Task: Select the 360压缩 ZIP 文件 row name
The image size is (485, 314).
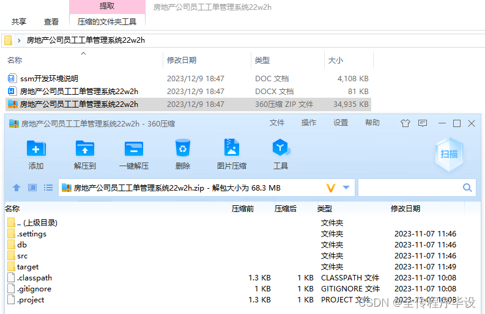Action: 79,104
